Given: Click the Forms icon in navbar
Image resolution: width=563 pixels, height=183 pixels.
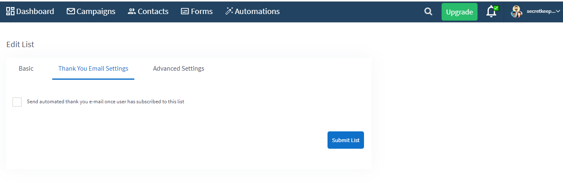Looking at the screenshot, I should coord(185,12).
